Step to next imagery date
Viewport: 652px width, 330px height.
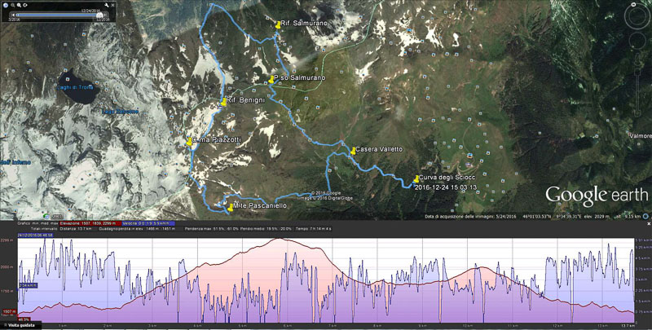pos(107,15)
